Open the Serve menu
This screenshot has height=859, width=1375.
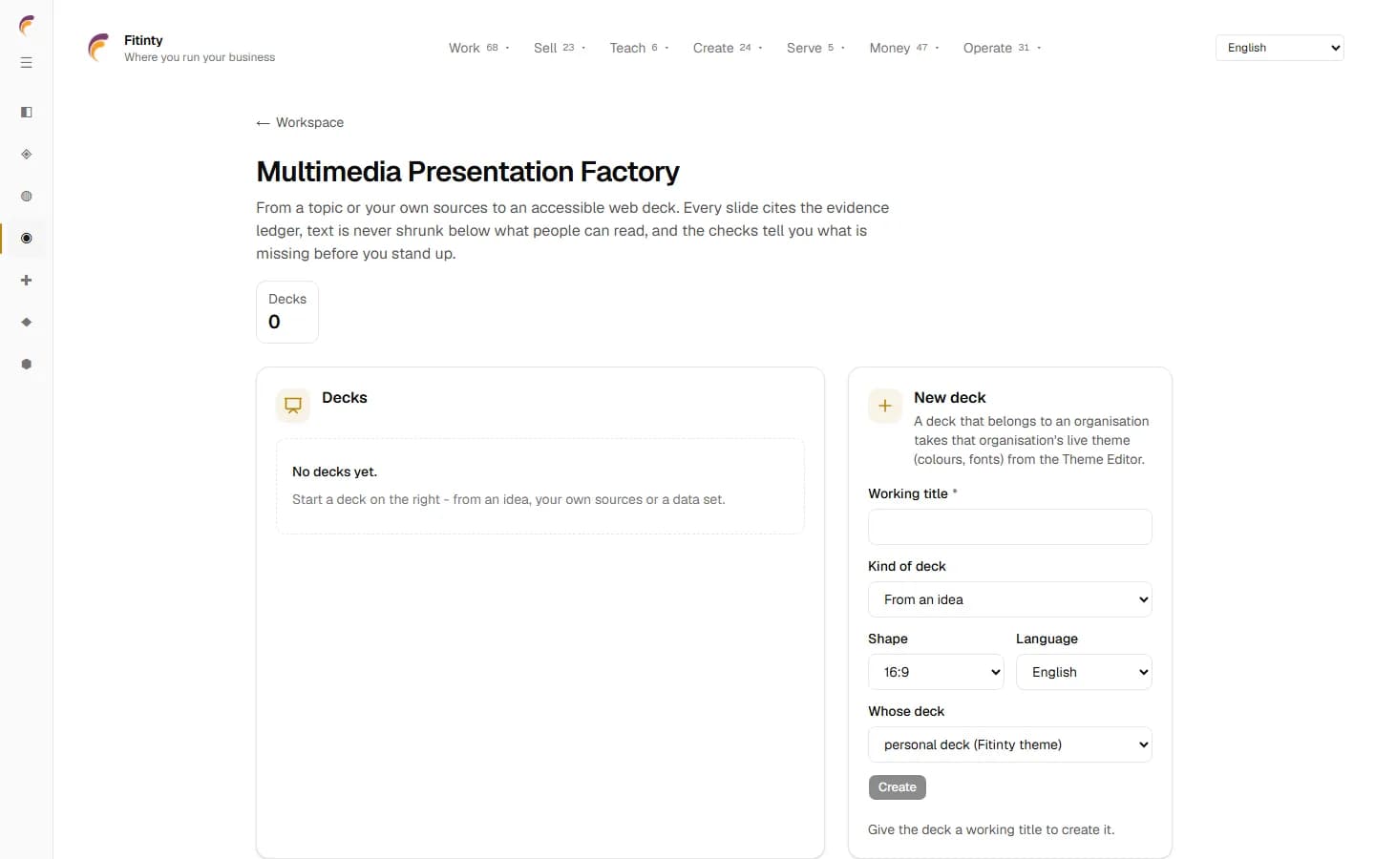815,48
